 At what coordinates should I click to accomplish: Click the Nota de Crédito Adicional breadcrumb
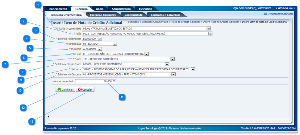coord(185,22)
